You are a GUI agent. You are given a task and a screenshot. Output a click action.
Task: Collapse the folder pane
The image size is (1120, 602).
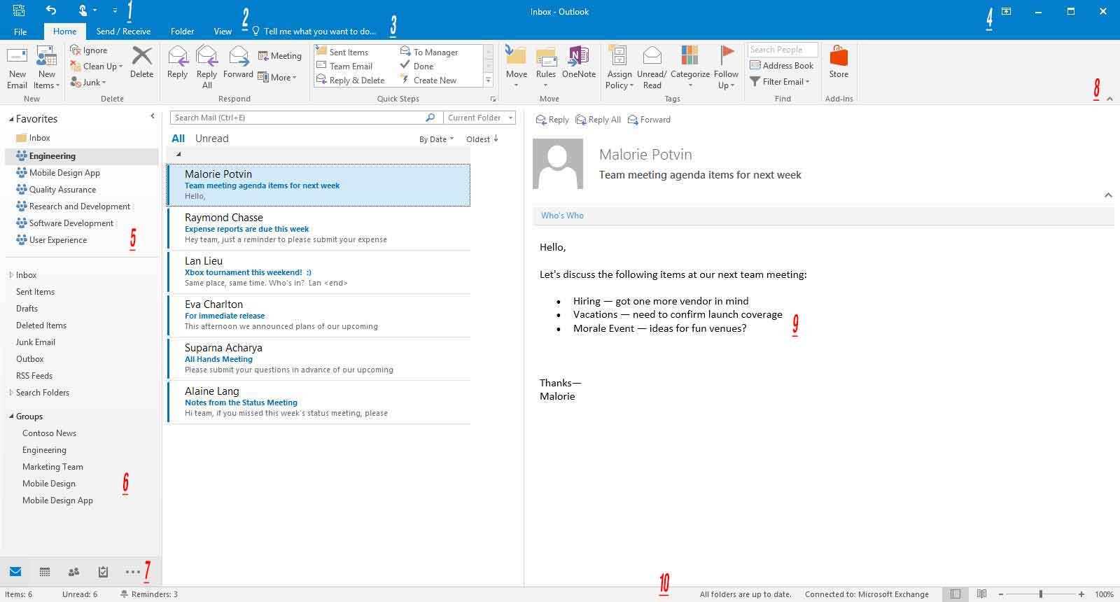coord(153,116)
